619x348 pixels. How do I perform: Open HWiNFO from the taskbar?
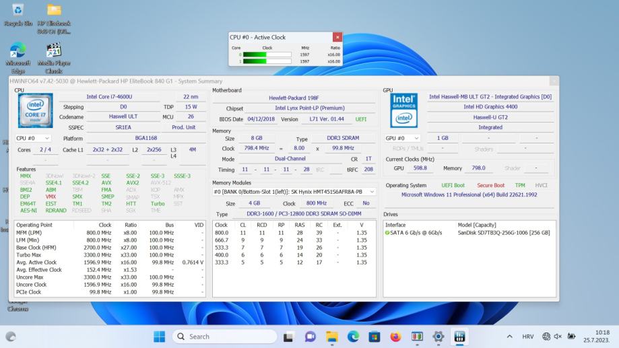coord(460,337)
